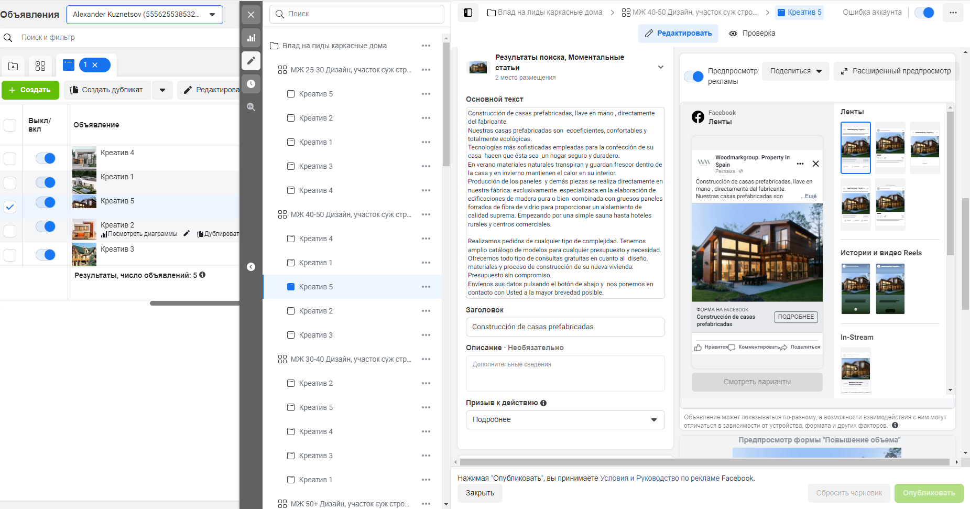Toggle the 'Предпросмотр рекламы' switch
Image resolution: width=970 pixels, height=509 pixels.
coord(694,77)
